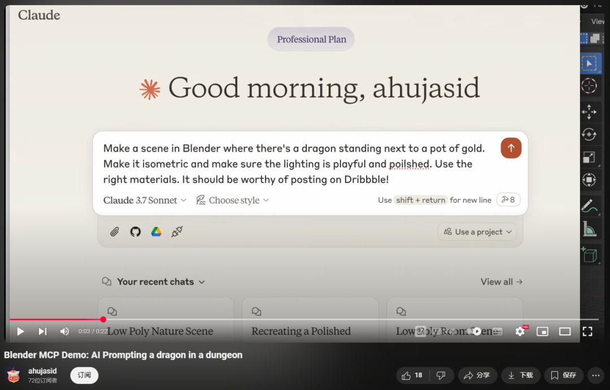Click the 0:03 / 0:22 time display
This screenshot has width=610, height=390.
(x=93, y=331)
